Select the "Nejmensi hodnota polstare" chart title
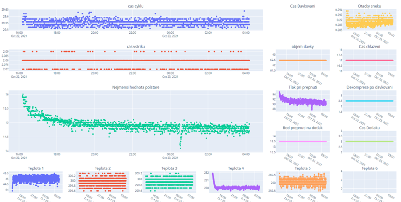 (x=136, y=87)
